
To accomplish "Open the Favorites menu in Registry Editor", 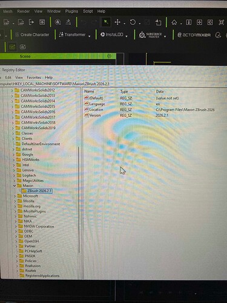I will pyautogui.click(x=34, y=78).
